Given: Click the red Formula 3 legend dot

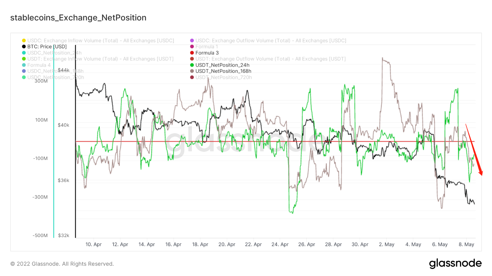Looking at the screenshot, I should 192,53.
